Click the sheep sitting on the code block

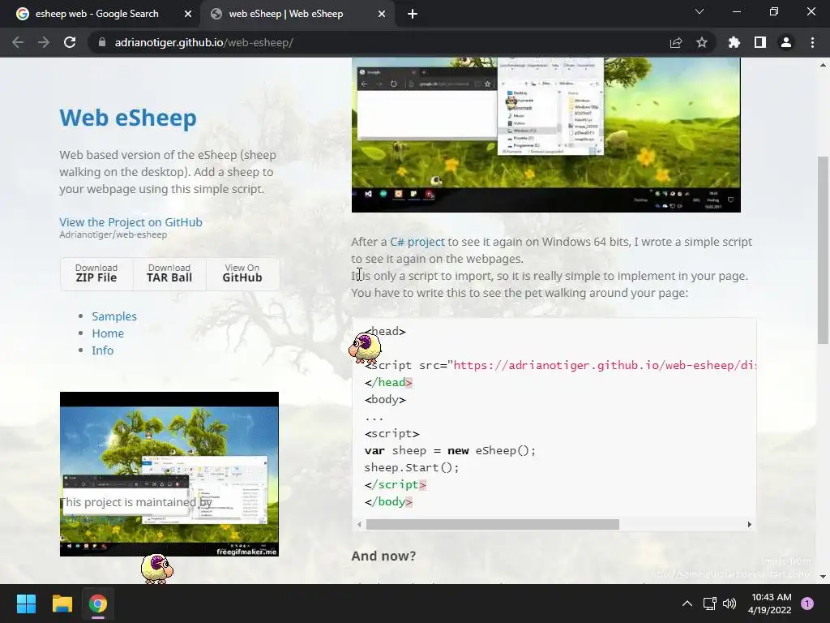click(x=365, y=347)
